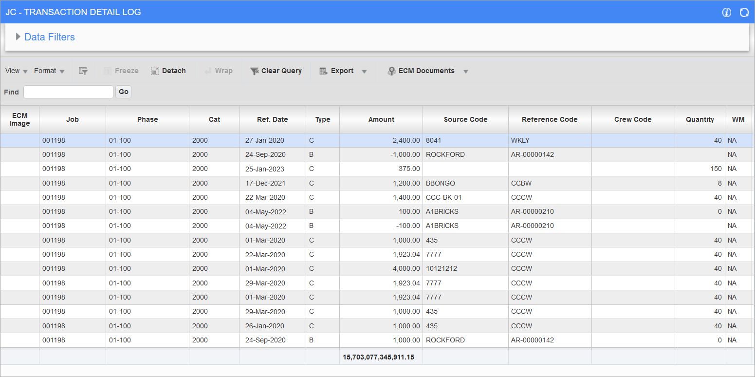The width and height of the screenshot is (755, 377).
Task: Click inside the Find input field
Action: [x=68, y=92]
